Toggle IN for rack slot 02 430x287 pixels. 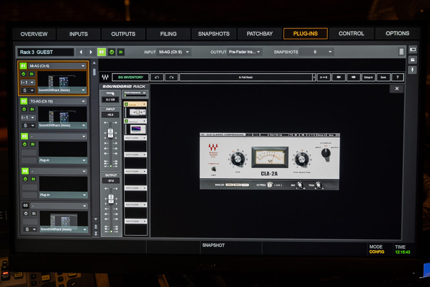pos(33,109)
